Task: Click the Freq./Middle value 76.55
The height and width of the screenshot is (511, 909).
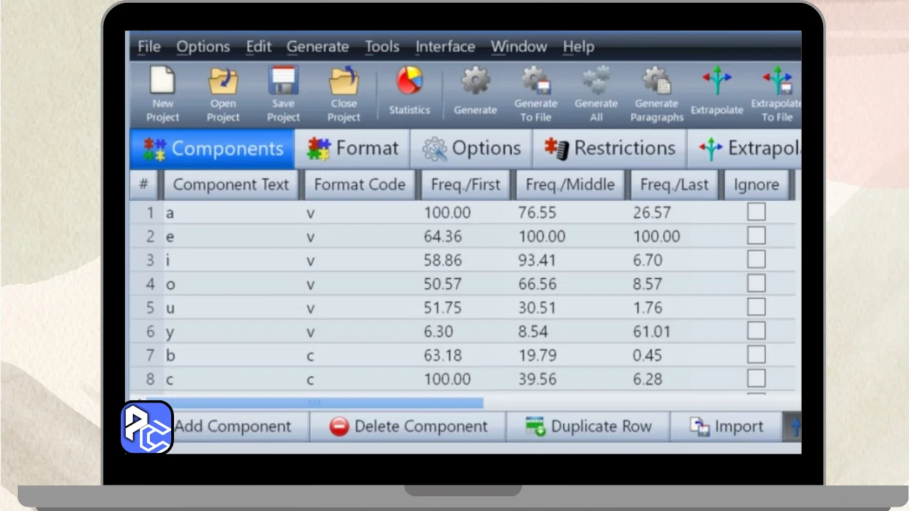Action: pos(537,212)
